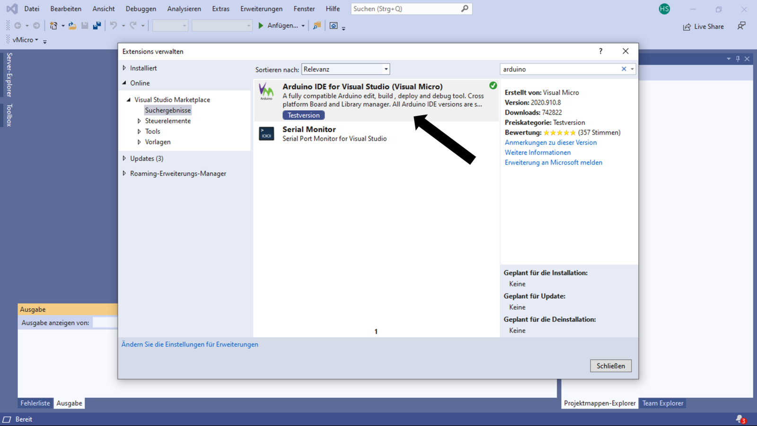Image resolution: width=757 pixels, height=426 pixels.
Task: Click the arduino search input field
Action: click(x=560, y=69)
